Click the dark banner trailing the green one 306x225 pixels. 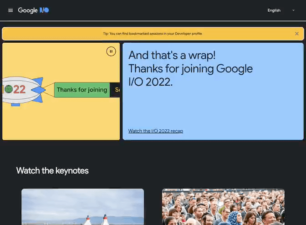(116, 90)
